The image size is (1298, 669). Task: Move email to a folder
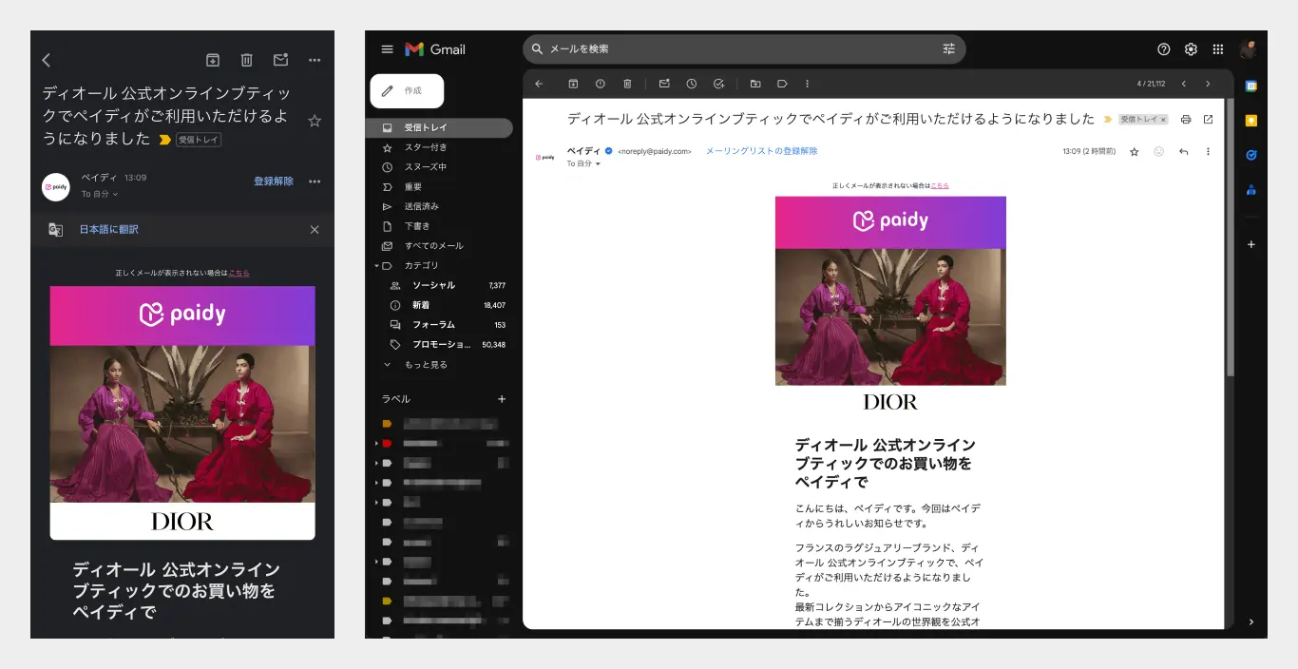[x=755, y=84]
